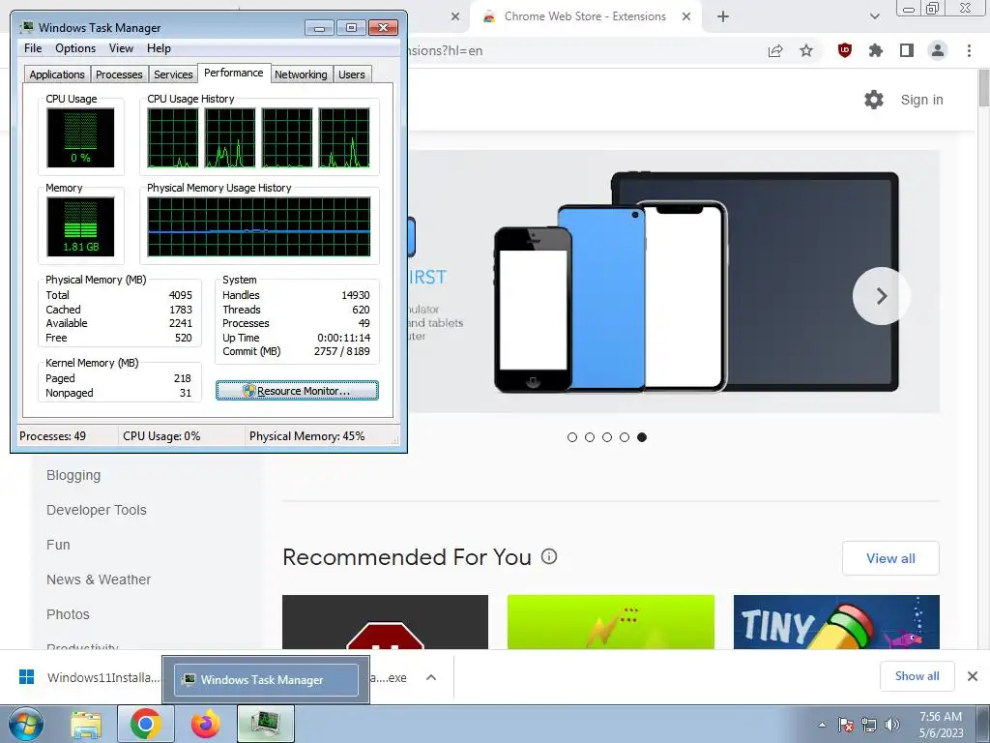Open new Chrome tab with plus button
Viewport: 990px width, 743px height.
click(x=723, y=16)
